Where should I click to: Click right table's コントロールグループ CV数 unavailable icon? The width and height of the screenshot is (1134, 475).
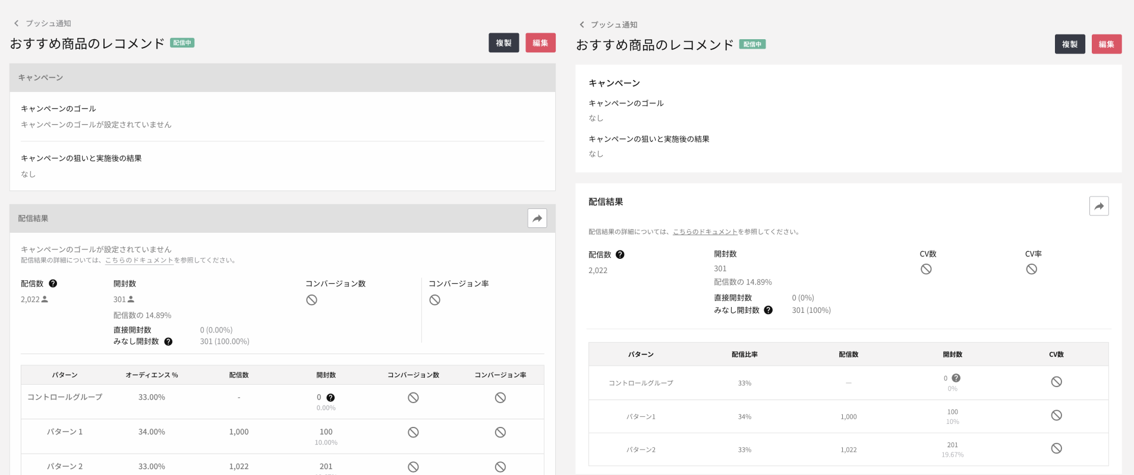(1056, 382)
